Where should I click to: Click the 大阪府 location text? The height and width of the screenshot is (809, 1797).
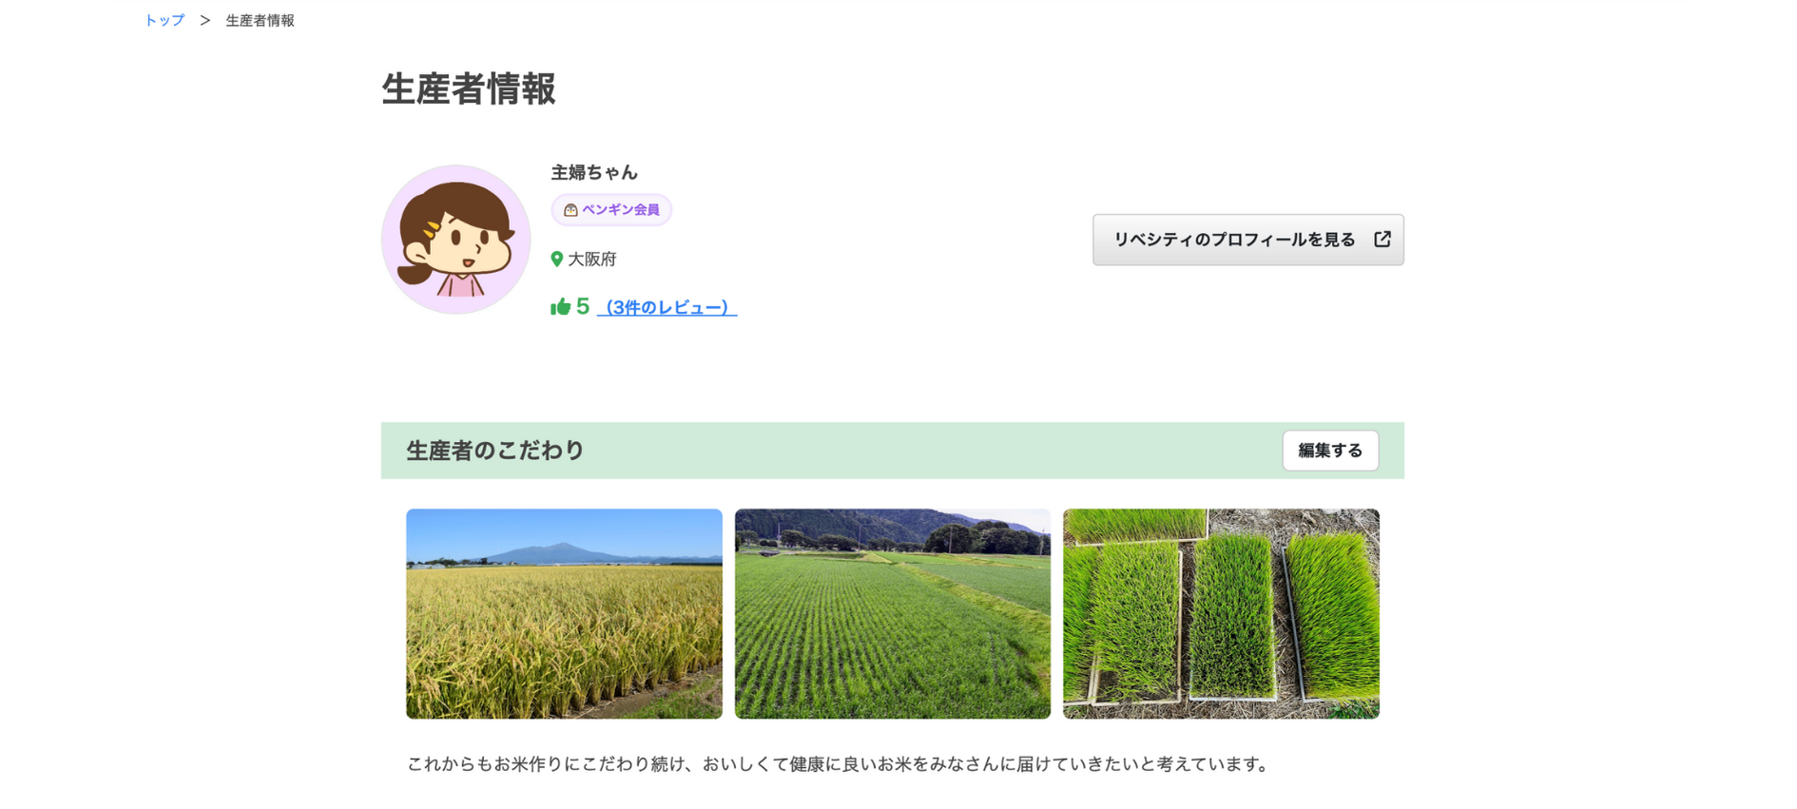(x=592, y=259)
